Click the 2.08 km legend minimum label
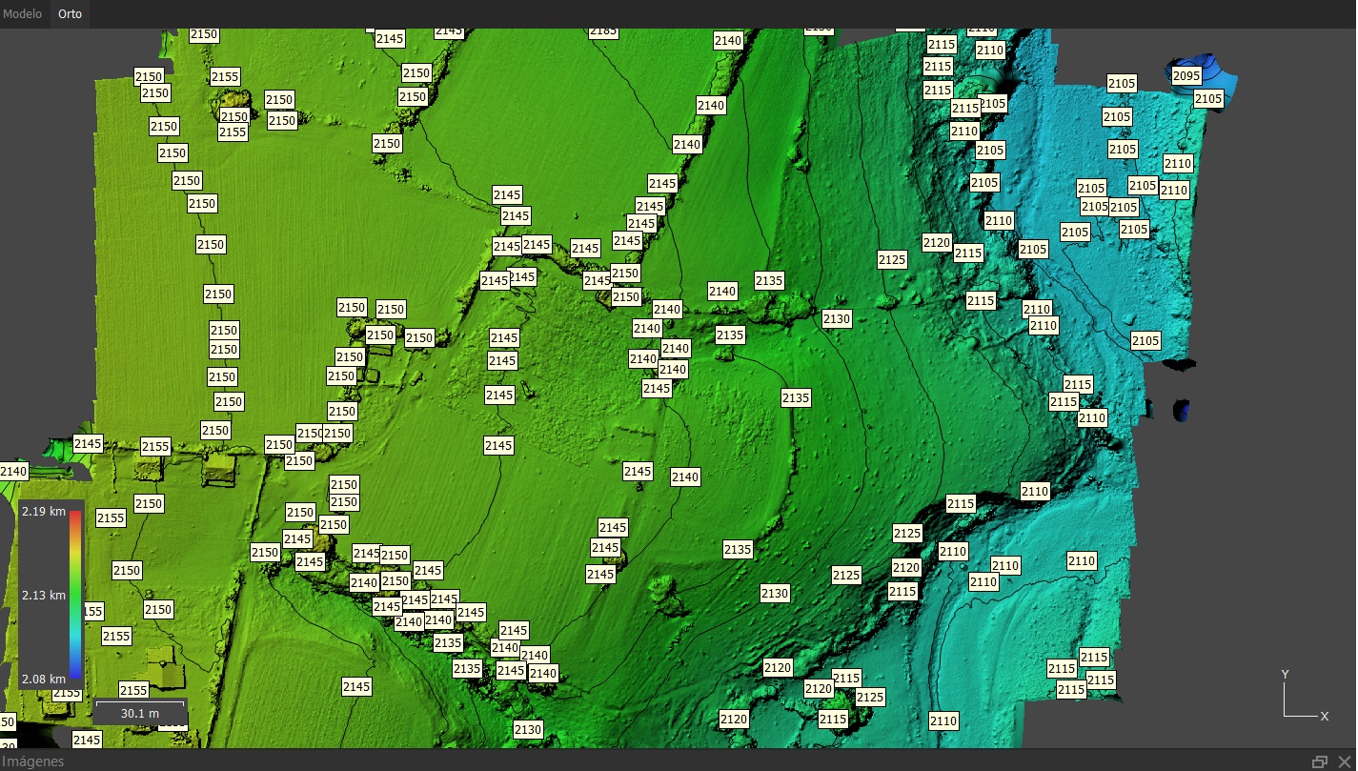This screenshot has height=771, width=1358. pyautogui.click(x=44, y=679)
